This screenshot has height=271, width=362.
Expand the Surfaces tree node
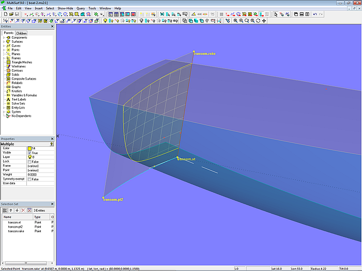[4, 41]
